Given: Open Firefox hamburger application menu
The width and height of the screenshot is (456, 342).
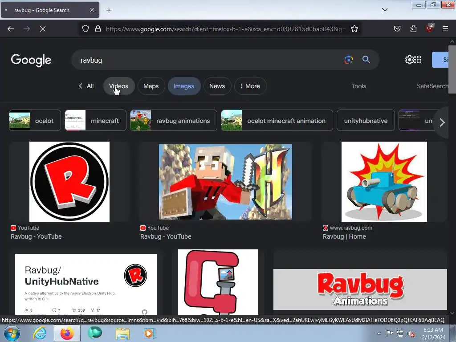Looking at the screenshot, I should tap(445, 29).
